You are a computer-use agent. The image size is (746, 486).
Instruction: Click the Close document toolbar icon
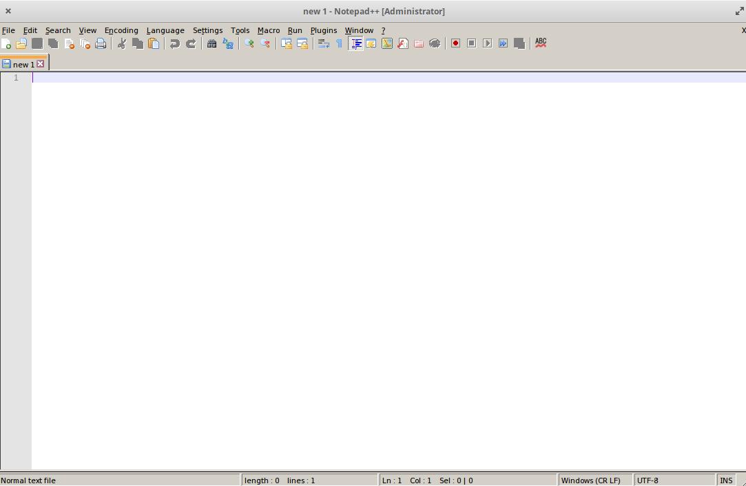(69, 44)
